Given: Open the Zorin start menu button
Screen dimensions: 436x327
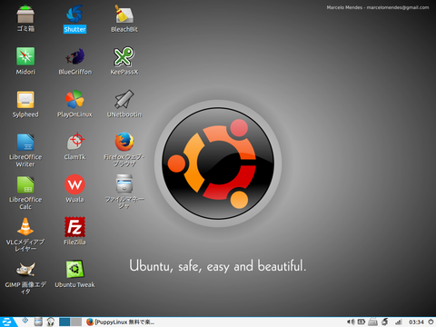Looking at the screenshot, I should coord(7,322).
